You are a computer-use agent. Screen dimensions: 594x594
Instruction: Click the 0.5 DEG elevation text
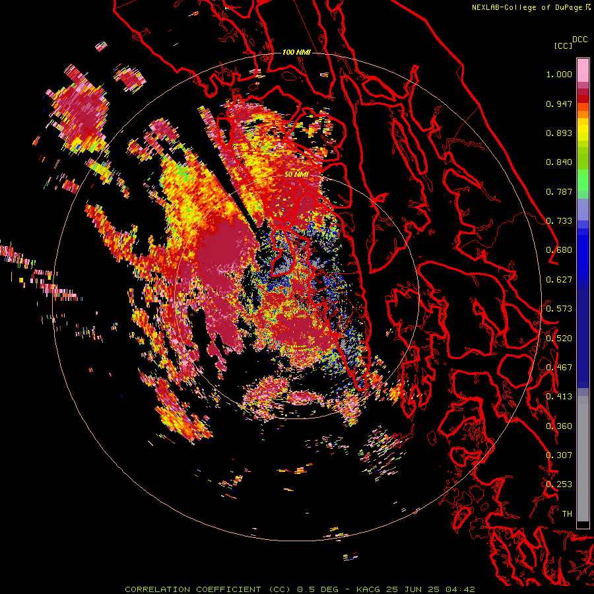tap(319, 589)
